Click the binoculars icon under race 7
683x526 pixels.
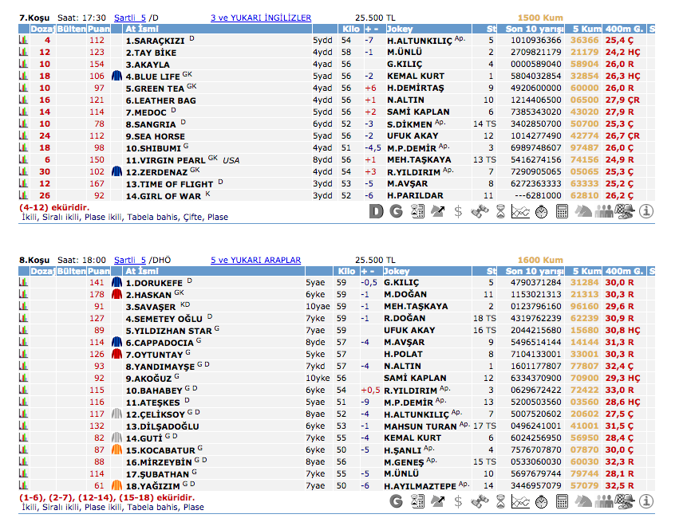[x=480, y=211]
